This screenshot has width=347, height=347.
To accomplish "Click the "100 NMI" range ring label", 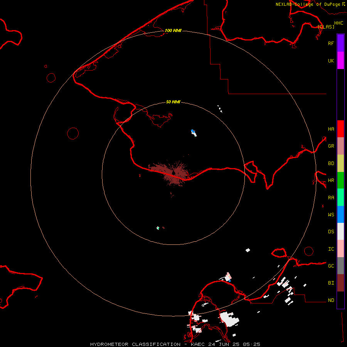I will click(173, 30).
